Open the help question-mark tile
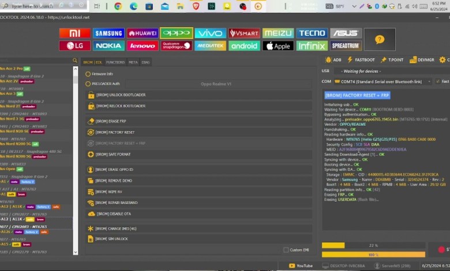 (380, 39)
